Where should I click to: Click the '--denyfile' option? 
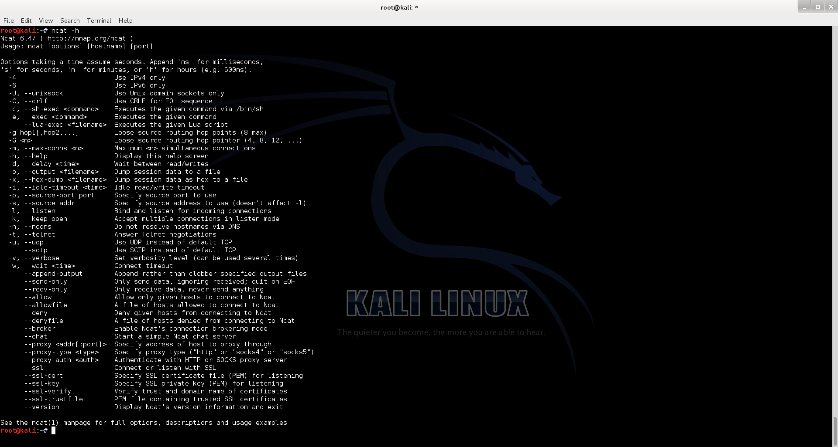(x=44, y=321)
